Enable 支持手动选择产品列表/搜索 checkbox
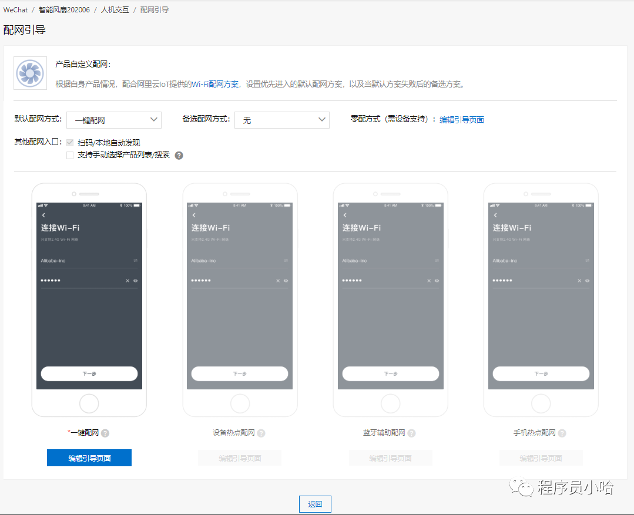Viewport: 634px width, 515px height. (x=70, y=155)
